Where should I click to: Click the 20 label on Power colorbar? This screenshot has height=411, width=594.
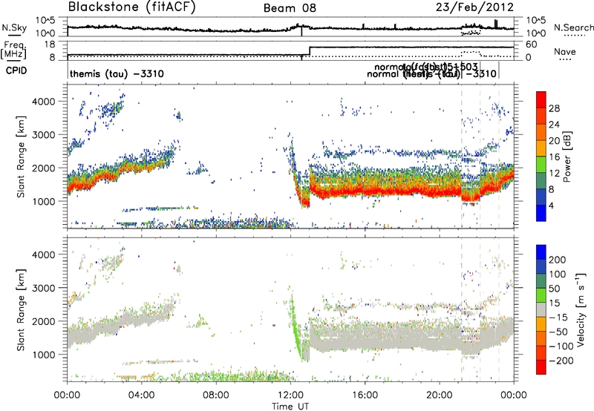(554, 141)
